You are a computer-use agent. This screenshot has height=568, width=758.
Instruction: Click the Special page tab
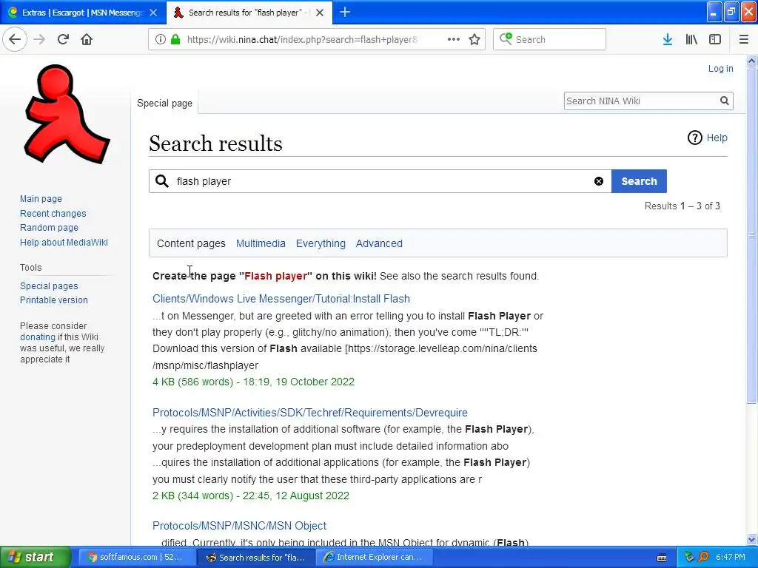[x=164, y=103]
